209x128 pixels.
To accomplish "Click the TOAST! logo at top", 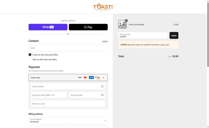I will pos(103,7).
